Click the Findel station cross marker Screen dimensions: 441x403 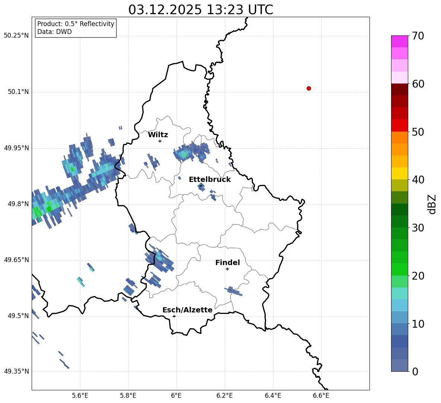[228, 269]
